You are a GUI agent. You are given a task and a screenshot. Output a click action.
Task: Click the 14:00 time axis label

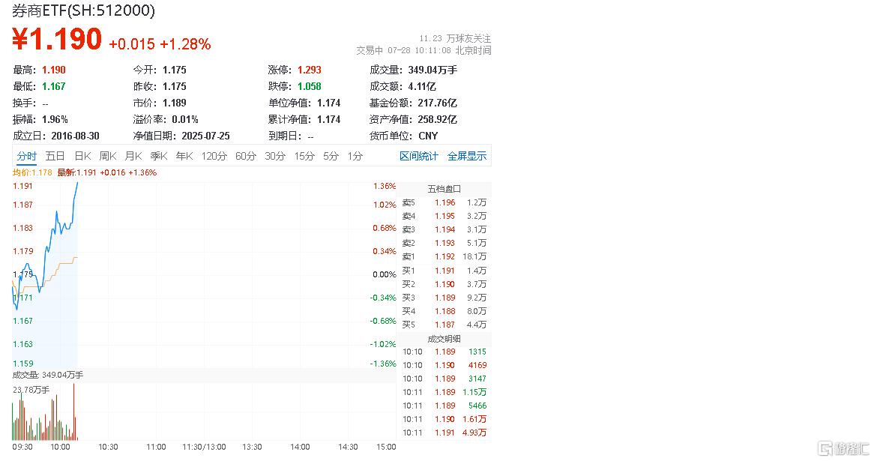[x=300, y=447]
